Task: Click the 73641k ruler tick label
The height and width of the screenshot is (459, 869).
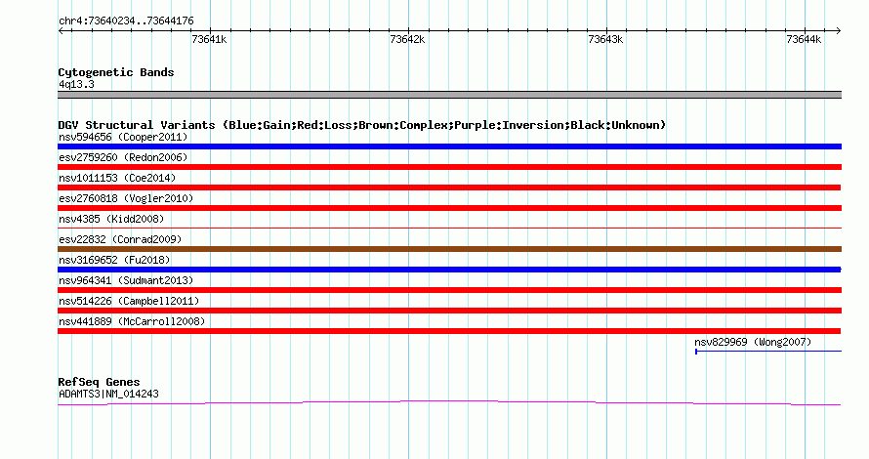Action: click(209, 39)
